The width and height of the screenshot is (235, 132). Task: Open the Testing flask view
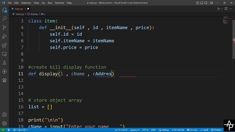tap(4, 63)
